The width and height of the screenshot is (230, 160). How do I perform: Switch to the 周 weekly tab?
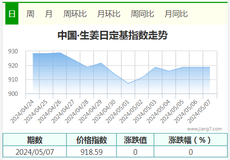click(x=30, y=14)
